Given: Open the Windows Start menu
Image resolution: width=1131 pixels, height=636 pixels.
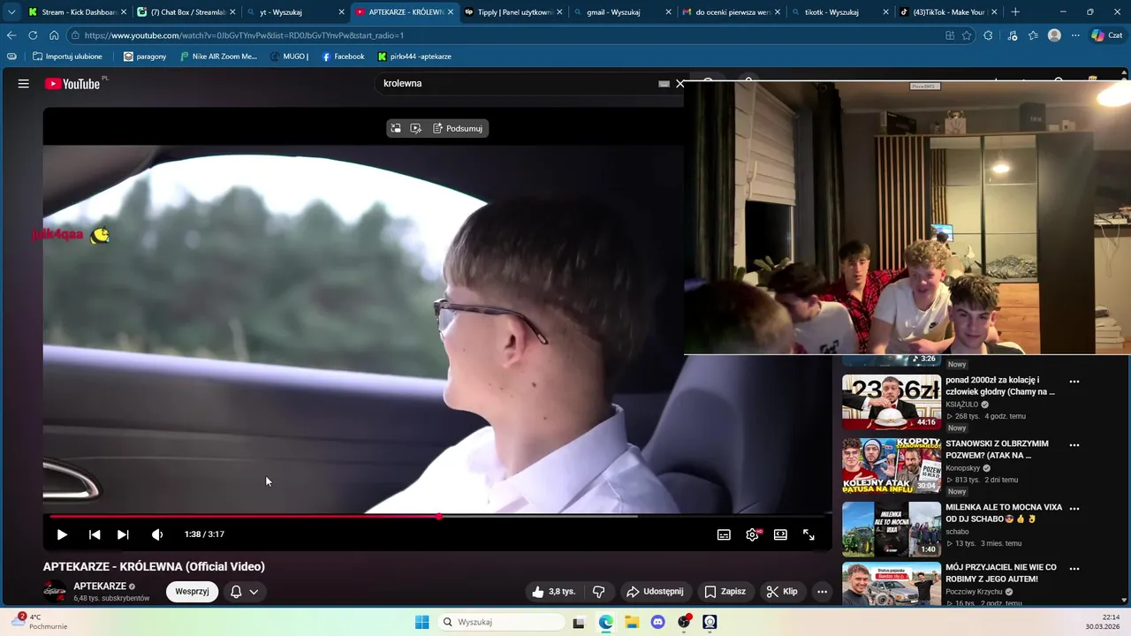Looking at the screenshot, I should pos(422,622).
